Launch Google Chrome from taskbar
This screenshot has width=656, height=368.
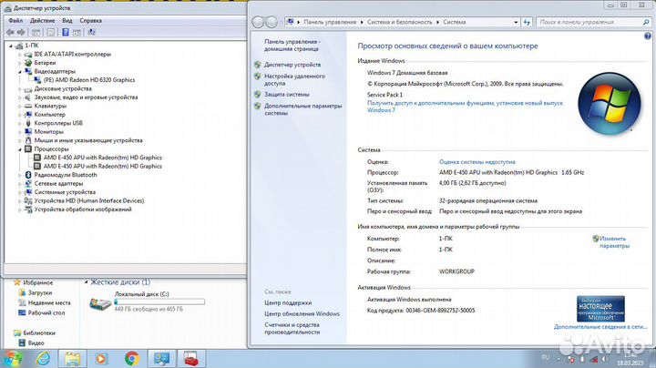[132, 359]
